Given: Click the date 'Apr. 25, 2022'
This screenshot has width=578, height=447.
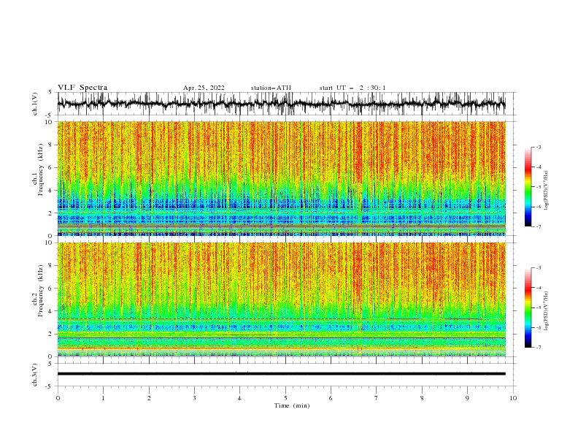Looking at the screenshot, I should tap(204, 88).
